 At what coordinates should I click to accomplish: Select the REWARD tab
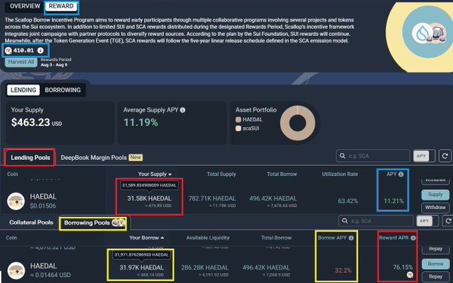[61, 7]
